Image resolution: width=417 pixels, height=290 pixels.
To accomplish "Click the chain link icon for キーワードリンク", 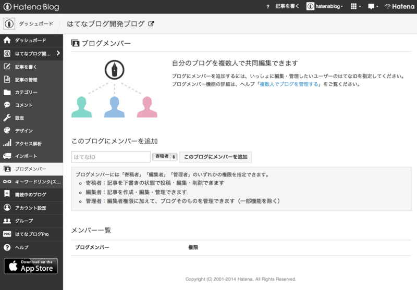I will tap(7, 182).
